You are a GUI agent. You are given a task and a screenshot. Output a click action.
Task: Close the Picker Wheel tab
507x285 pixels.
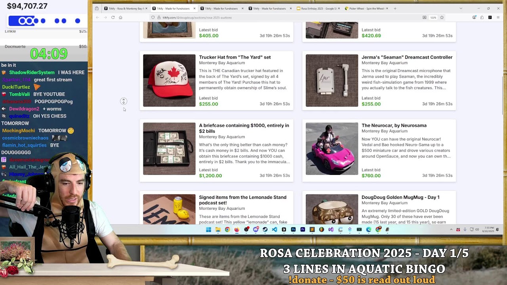point(387,8)
